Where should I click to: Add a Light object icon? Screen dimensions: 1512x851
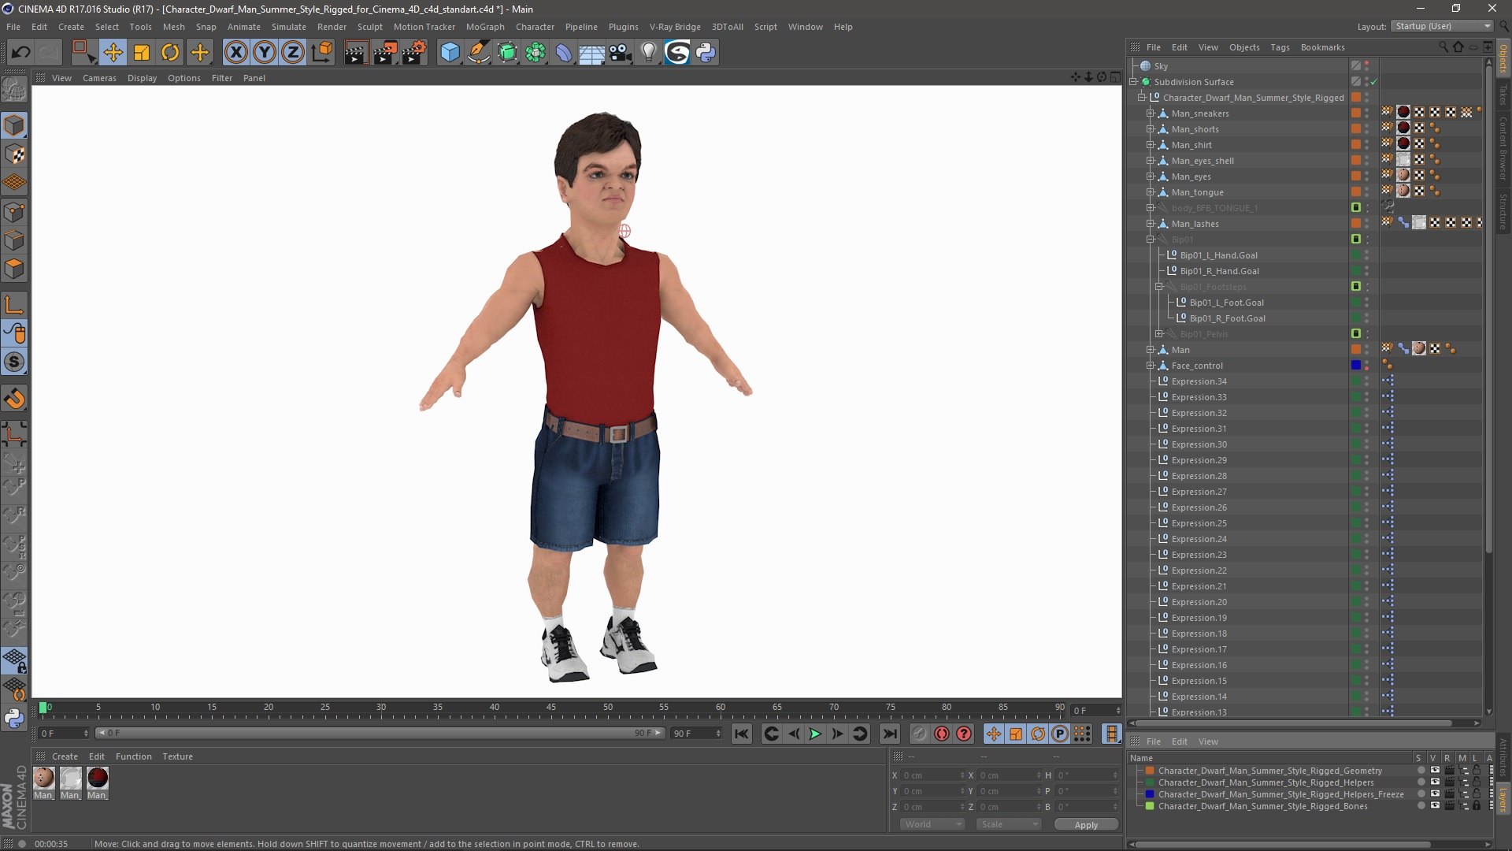pyautogui.click(x=648, y=53)
